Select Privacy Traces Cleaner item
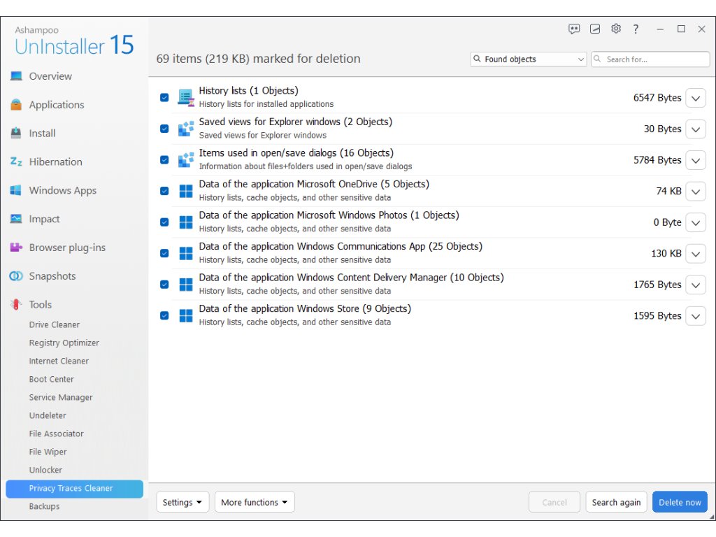The height and width of the screenshot is (537, 716). tap(74, 489)
